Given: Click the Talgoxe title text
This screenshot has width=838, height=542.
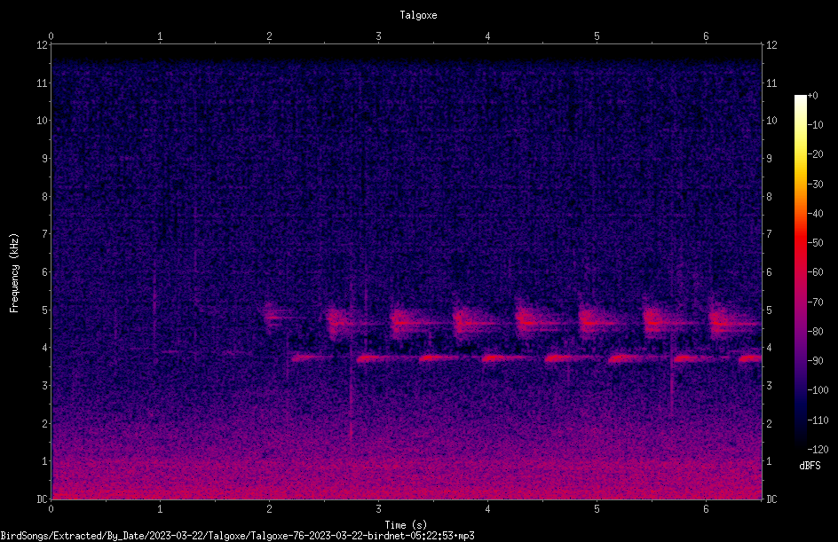Looking at the screenshot, I should pyautogui.click(x=418, y=15).
